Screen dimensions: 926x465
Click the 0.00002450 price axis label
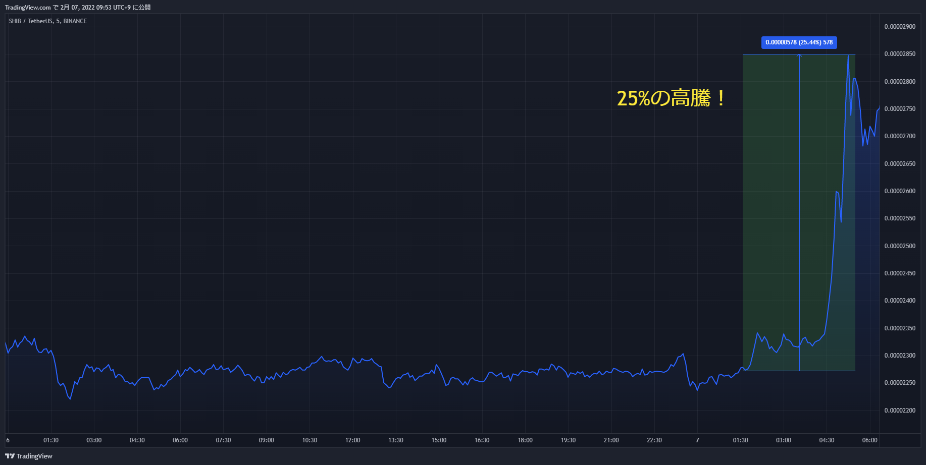click(x=900, y=273)
